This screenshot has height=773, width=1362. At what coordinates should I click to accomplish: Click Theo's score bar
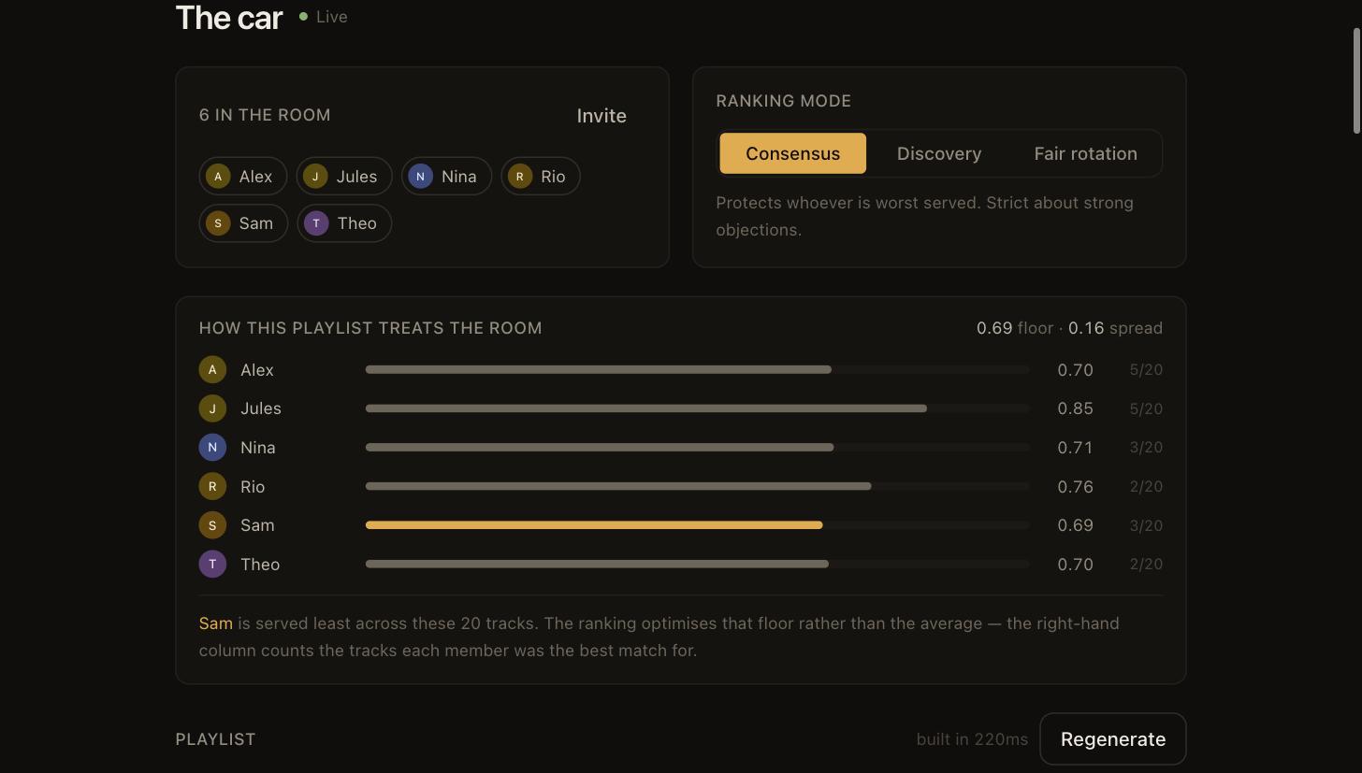coord(697,565)
